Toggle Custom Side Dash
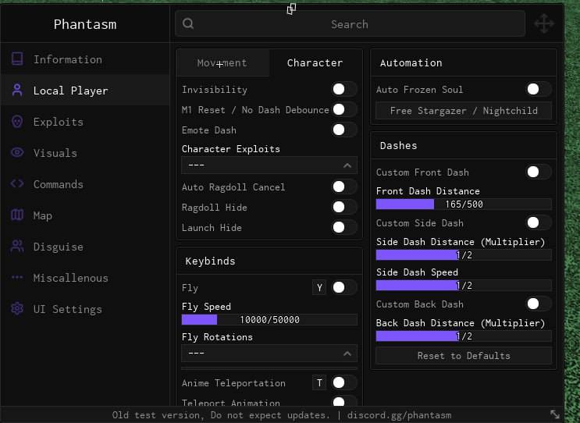The image size is (580, 423). click(539, 222)
